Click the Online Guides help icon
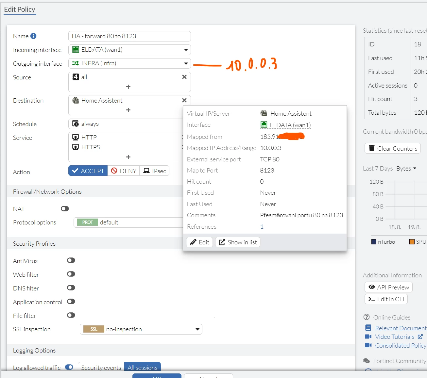 367,317
